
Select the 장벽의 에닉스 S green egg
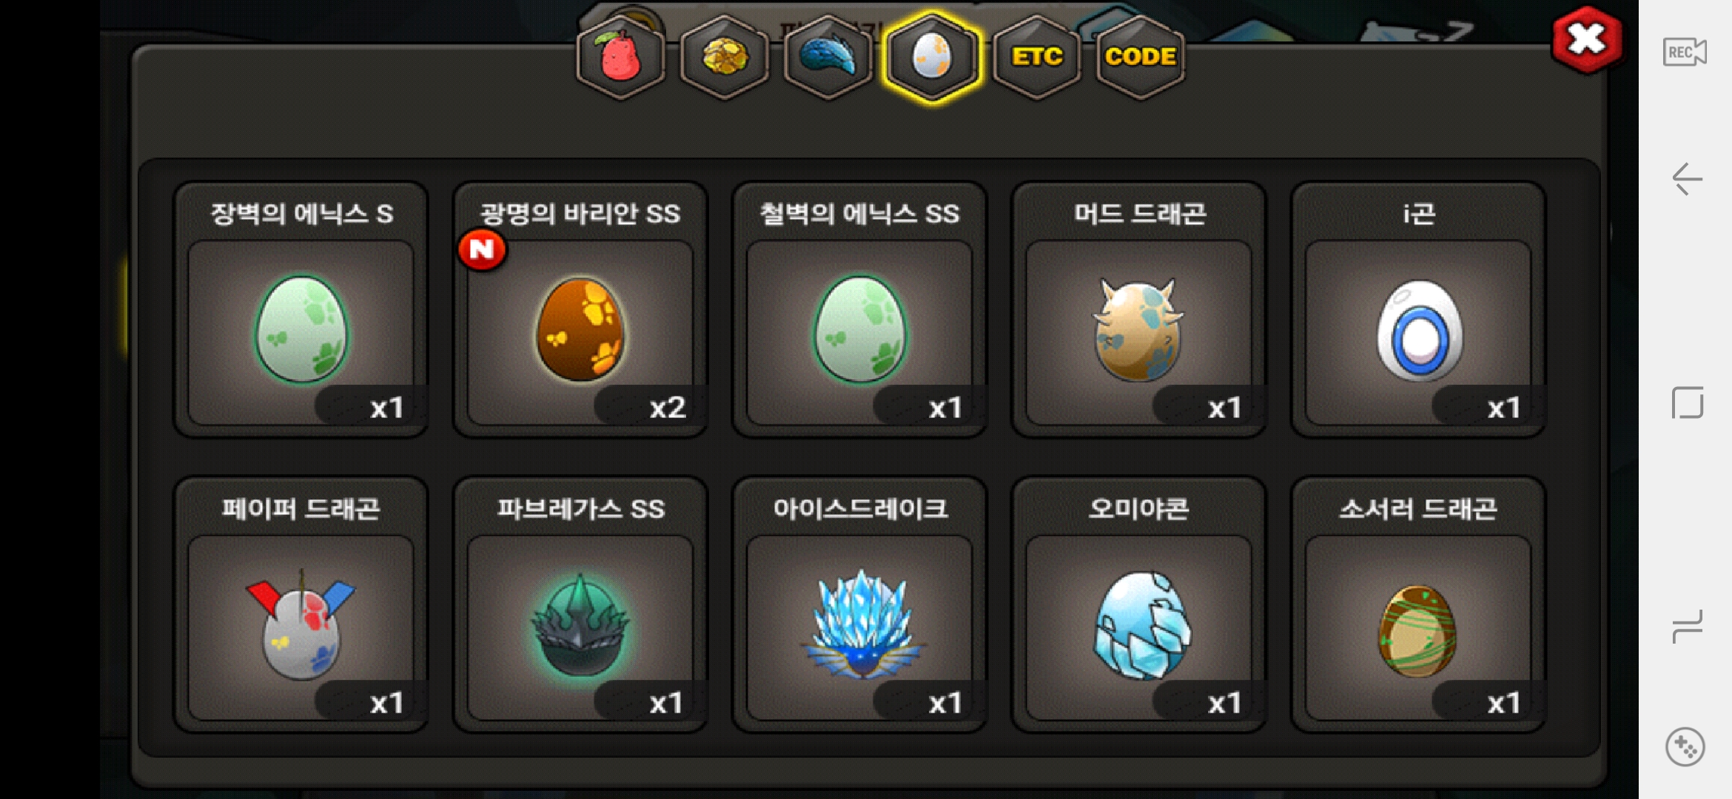pos(301,309)
